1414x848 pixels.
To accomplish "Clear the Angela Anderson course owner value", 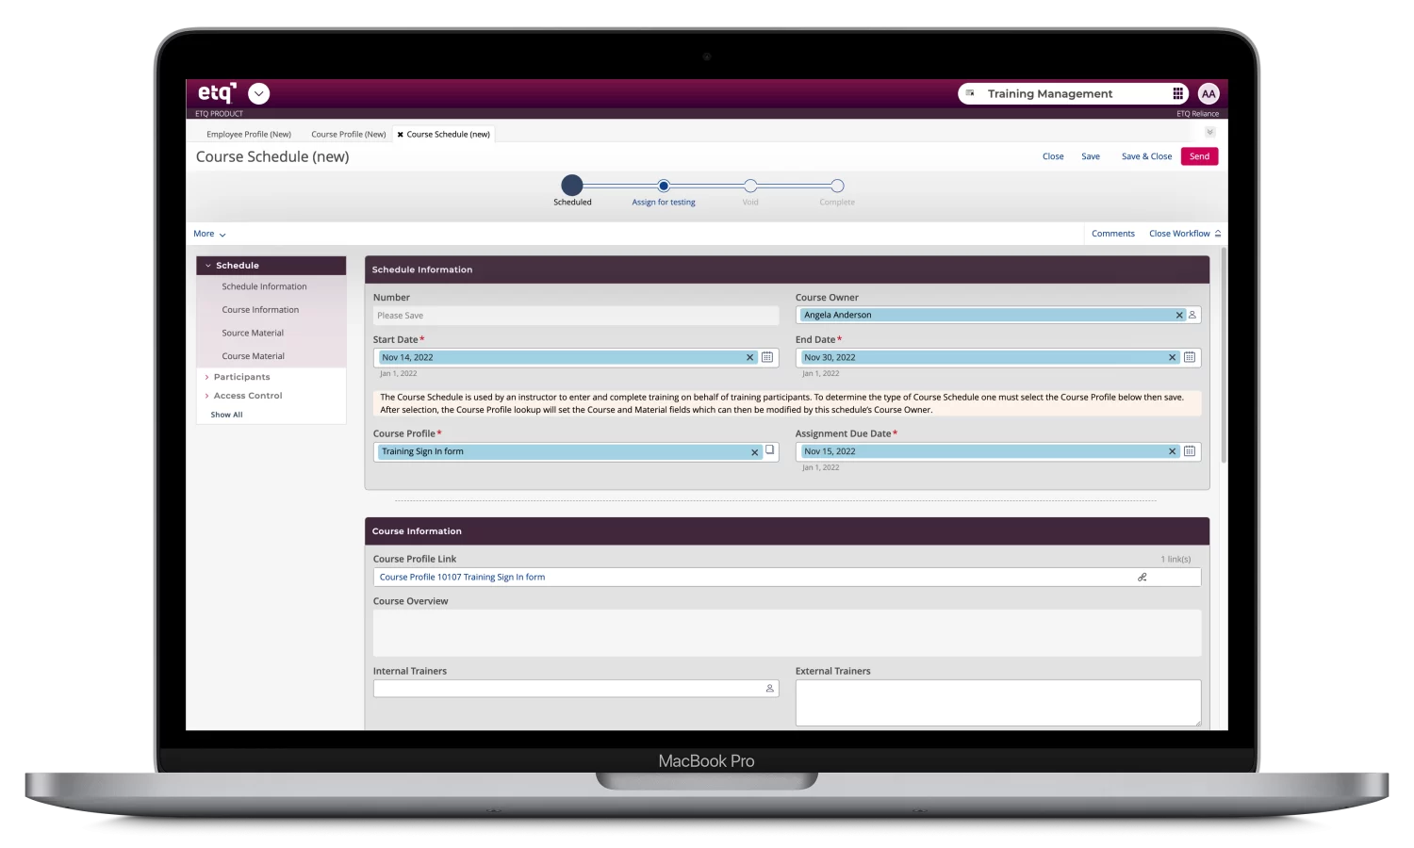I will tap(1178, 315).
